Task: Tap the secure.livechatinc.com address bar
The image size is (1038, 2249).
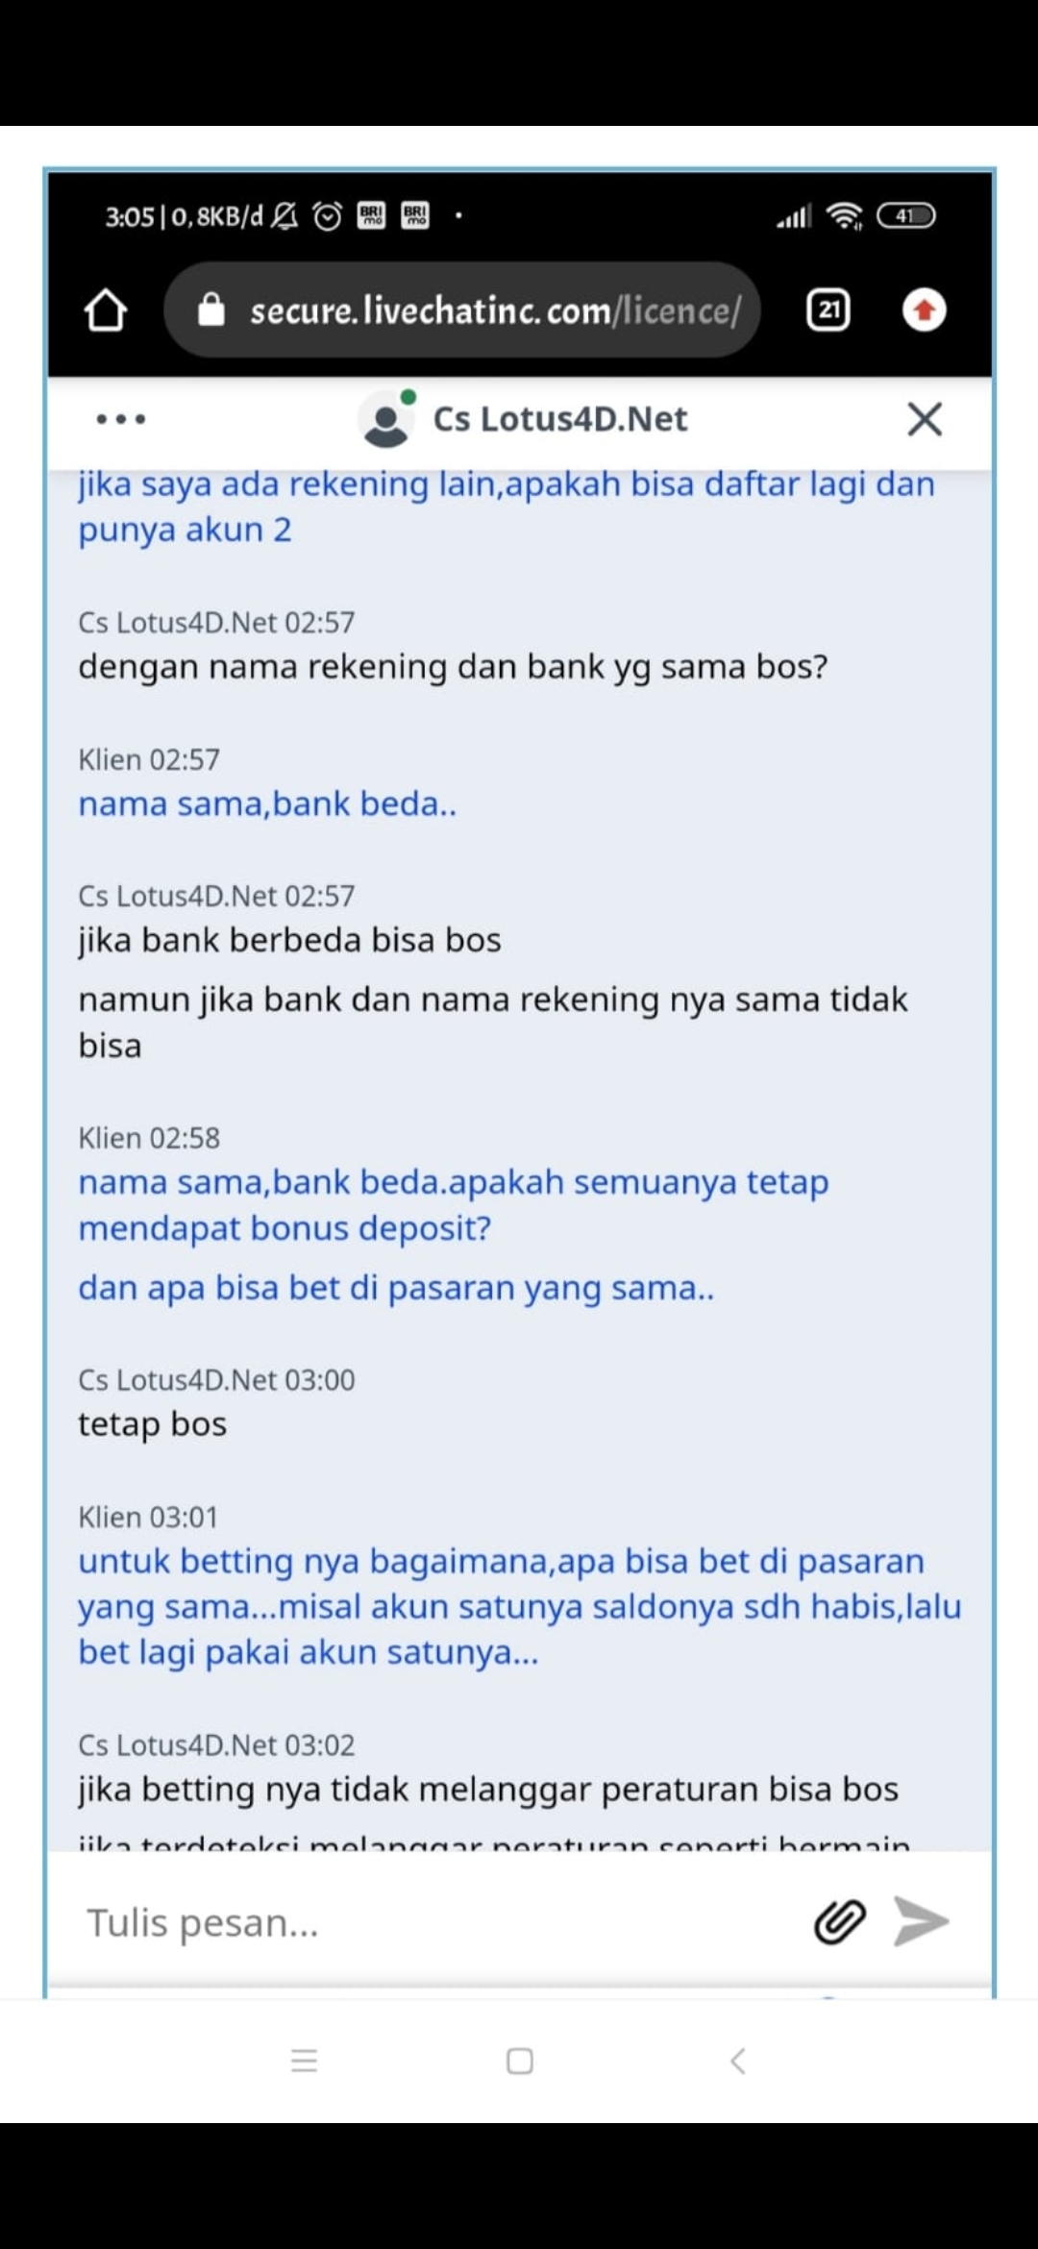Action: pos(494,310)
